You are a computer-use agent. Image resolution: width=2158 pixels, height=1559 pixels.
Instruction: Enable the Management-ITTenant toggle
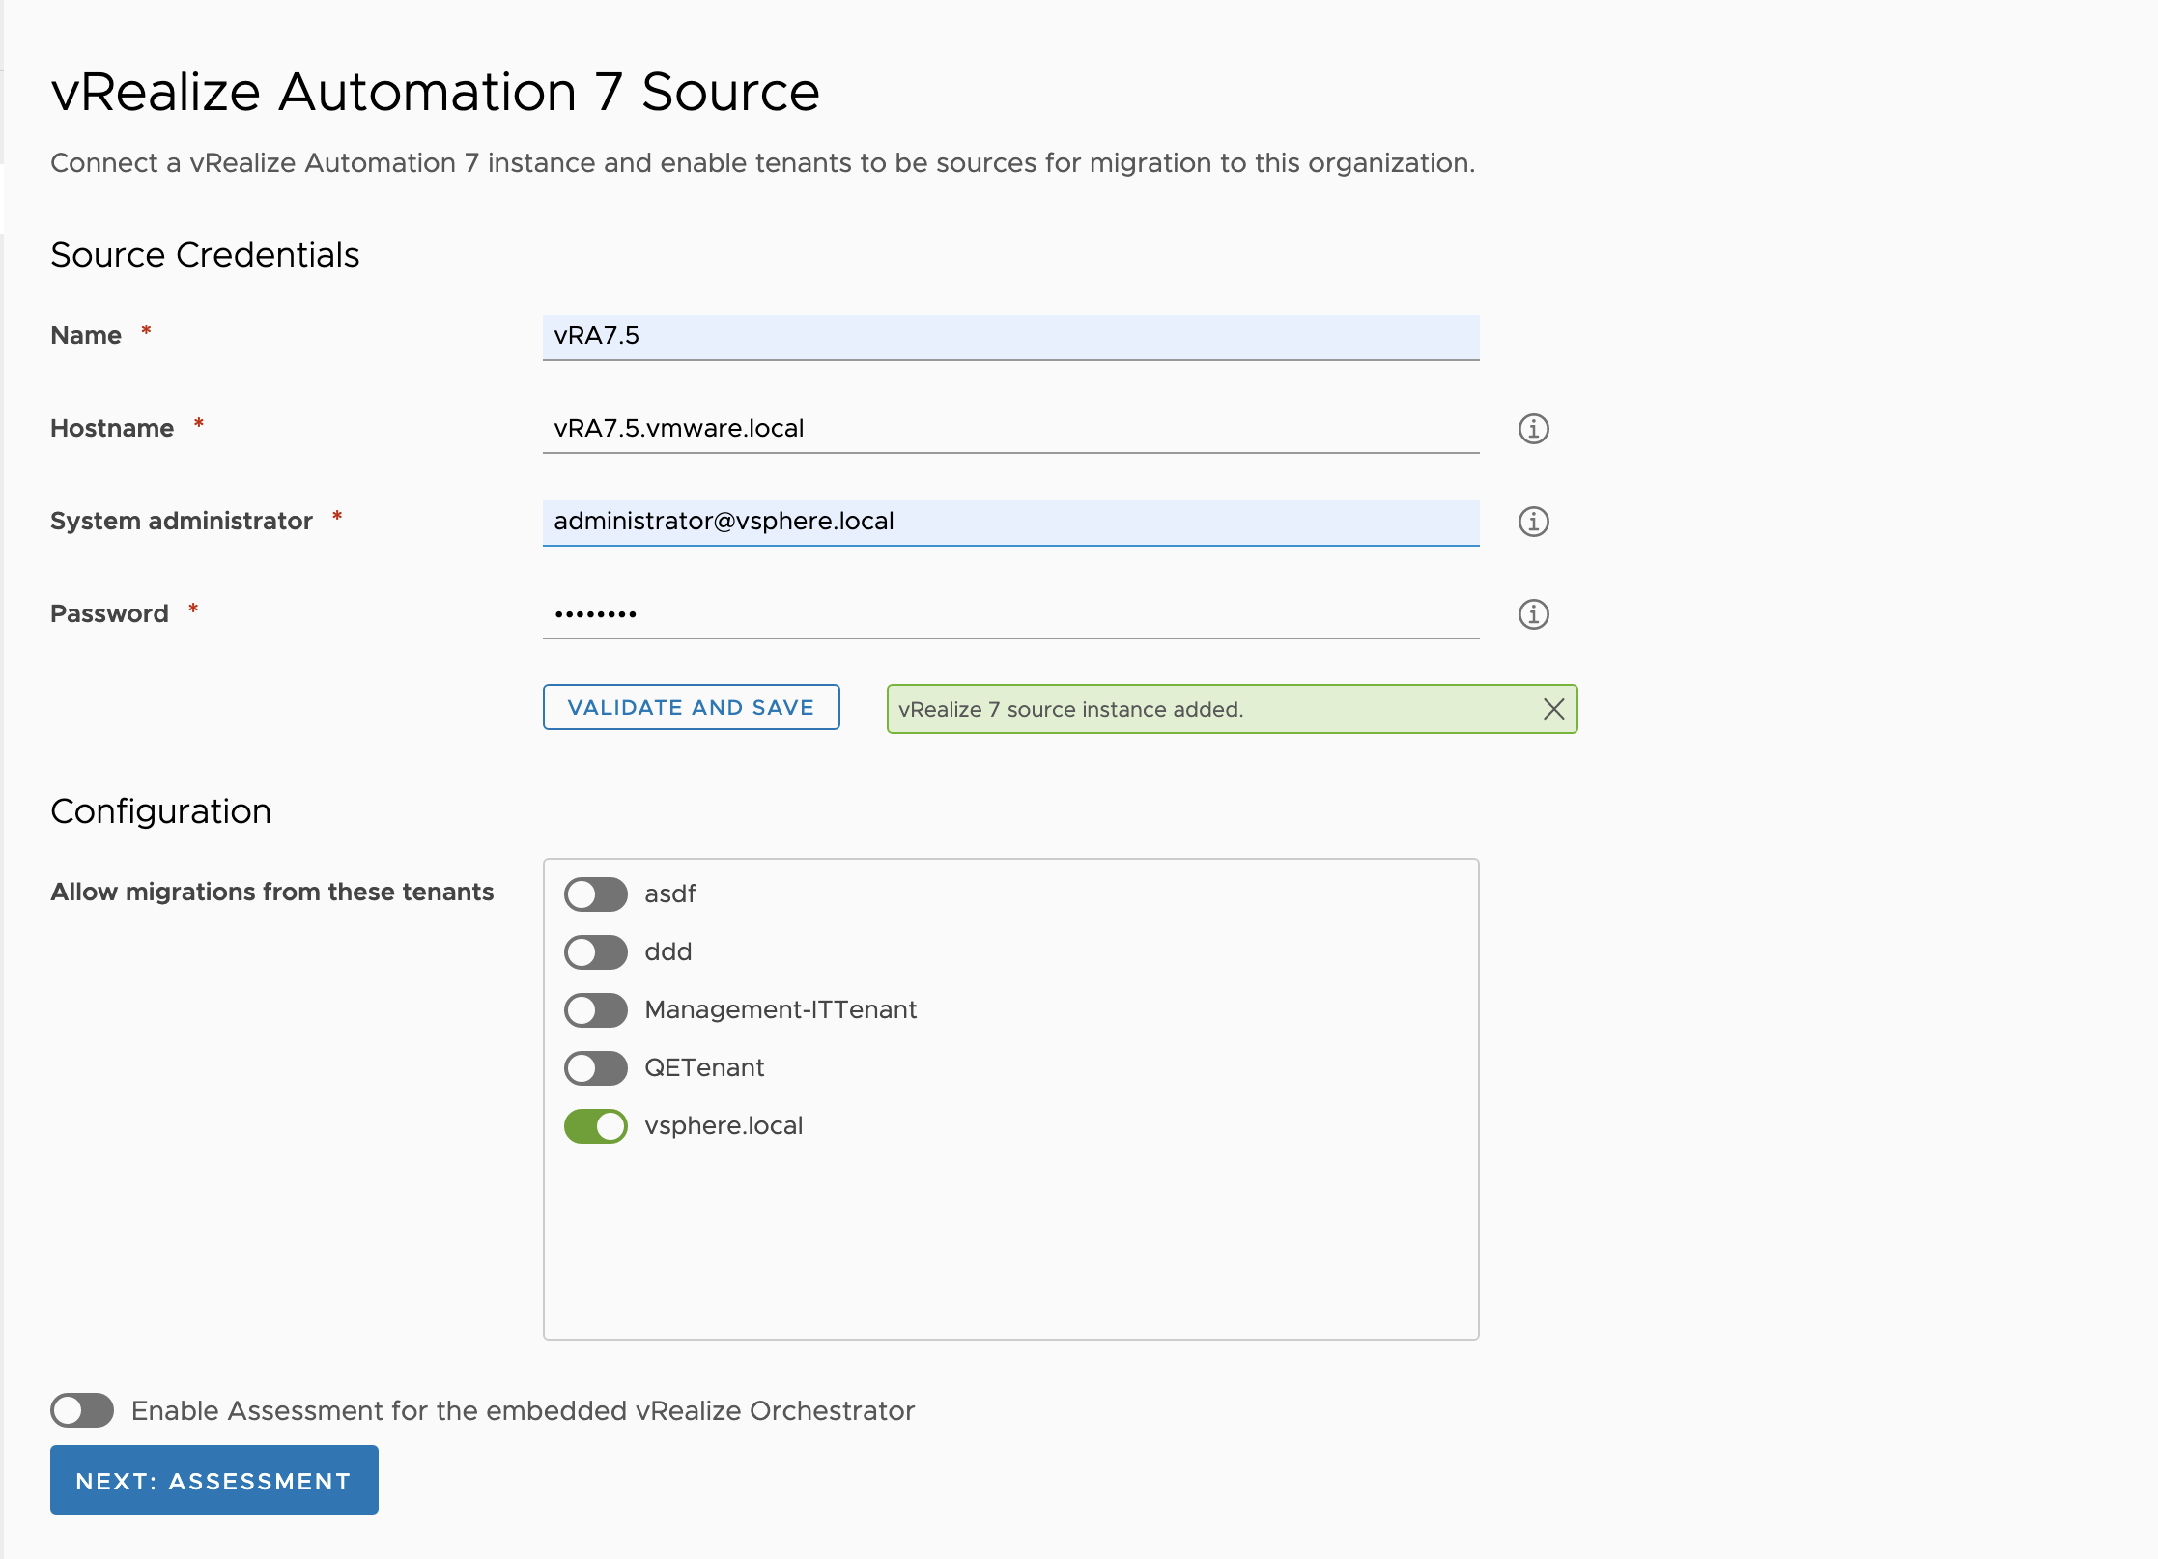point(595,1010)
